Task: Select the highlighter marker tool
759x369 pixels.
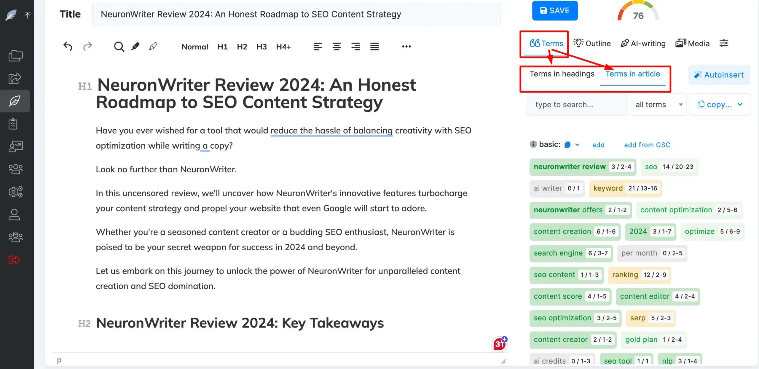Action: coord(135,46)
